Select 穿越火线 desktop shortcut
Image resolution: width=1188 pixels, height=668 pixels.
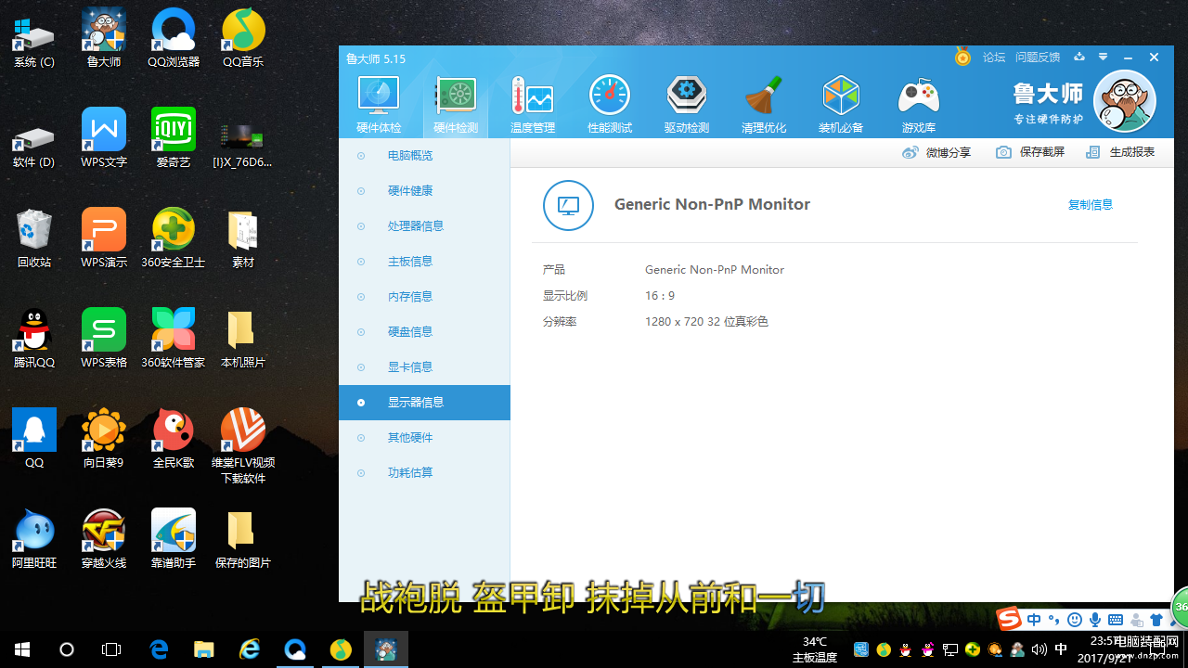[104, 540]
